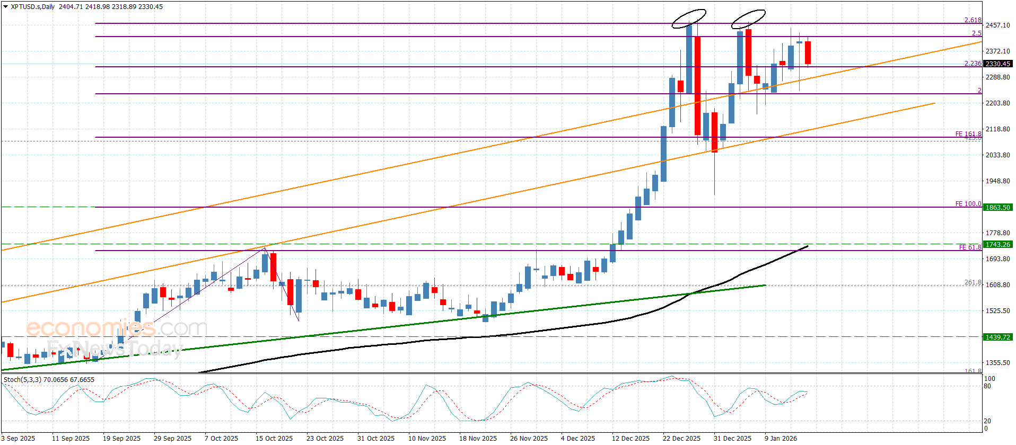The height and width of the screenshot is (445, 1016).
Task: Click the 22 Dec 2025 date label
Action: pyautogui.click(x=681, y=438)
